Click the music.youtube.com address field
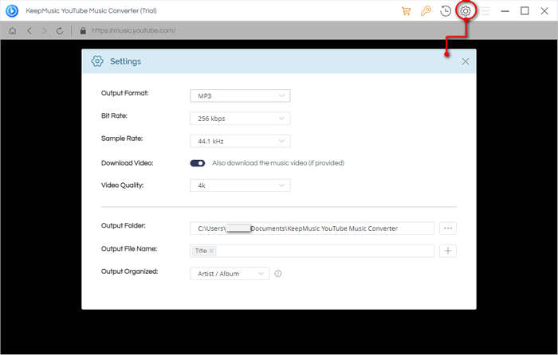The height and width of the screenshot is (355, 558). pos(134,30)
